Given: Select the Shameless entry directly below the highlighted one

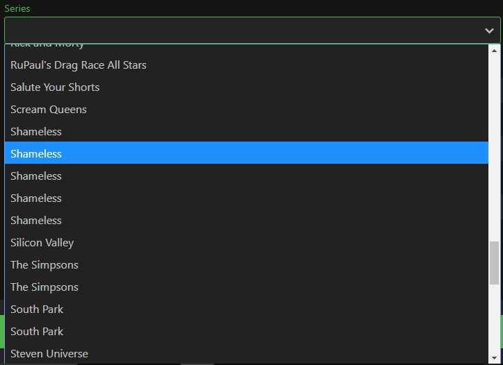Looking at the screenshot, I should pyautogui.click(x=36, y=176).
